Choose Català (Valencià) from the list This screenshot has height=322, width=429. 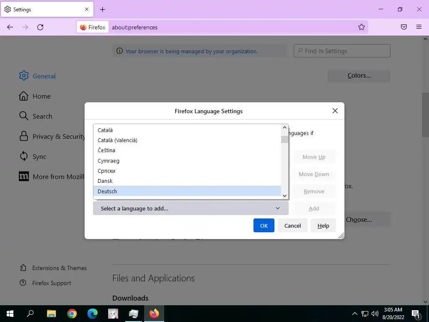click(x=187, y=140)
